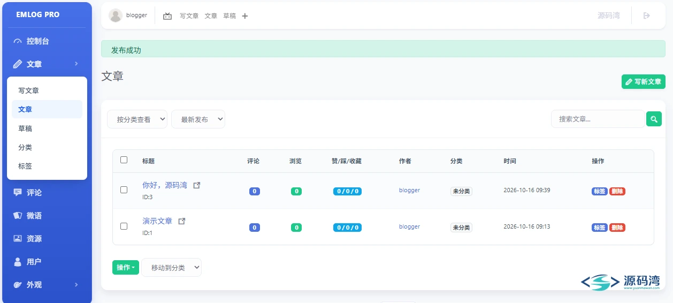
Task: Select 文章 in the sidebar submenu
Action: [47, 109]
